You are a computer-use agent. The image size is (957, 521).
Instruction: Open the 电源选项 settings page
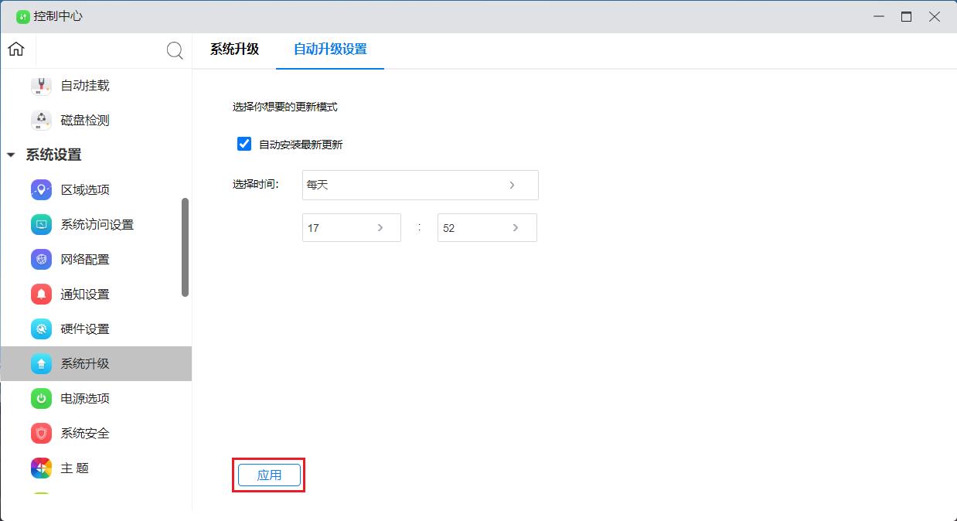pos(40,398)
